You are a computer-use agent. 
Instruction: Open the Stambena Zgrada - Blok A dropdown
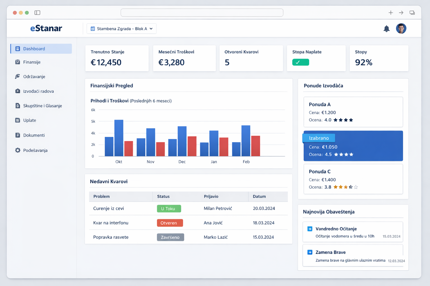[x=121, y=28]
